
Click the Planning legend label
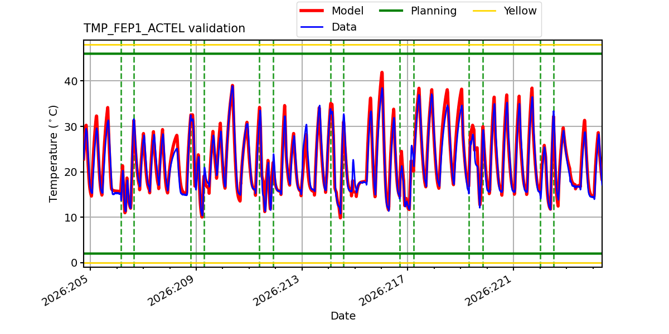click(434, 11)
